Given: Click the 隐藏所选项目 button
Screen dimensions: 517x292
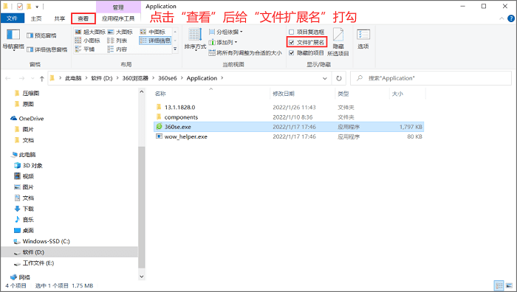Looking at the screenshot, I should tap(338, 42).
